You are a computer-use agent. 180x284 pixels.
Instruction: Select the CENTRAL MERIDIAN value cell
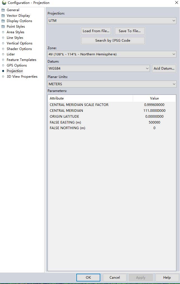pos(154,111)
